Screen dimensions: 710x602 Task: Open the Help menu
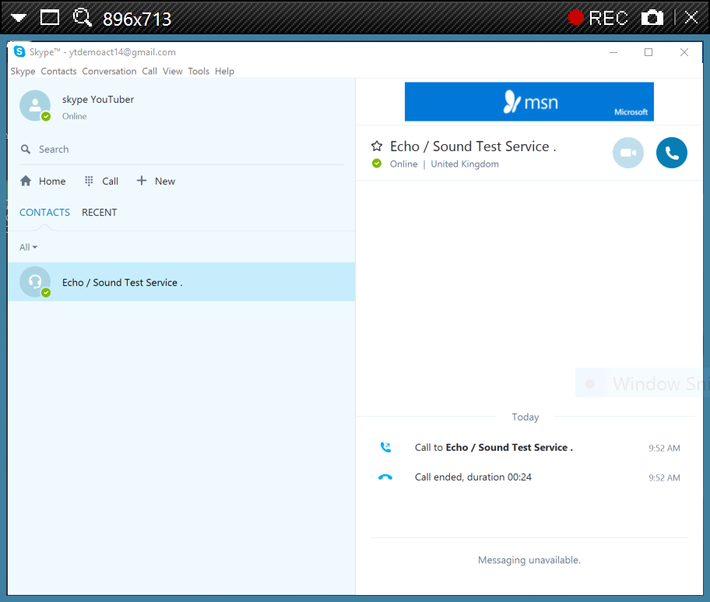(x=224, y=71)
